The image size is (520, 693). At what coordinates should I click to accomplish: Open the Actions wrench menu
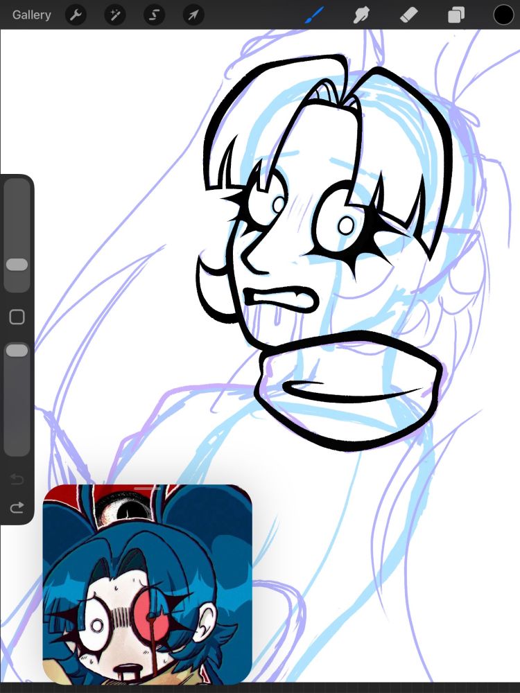tap(76, 15)
